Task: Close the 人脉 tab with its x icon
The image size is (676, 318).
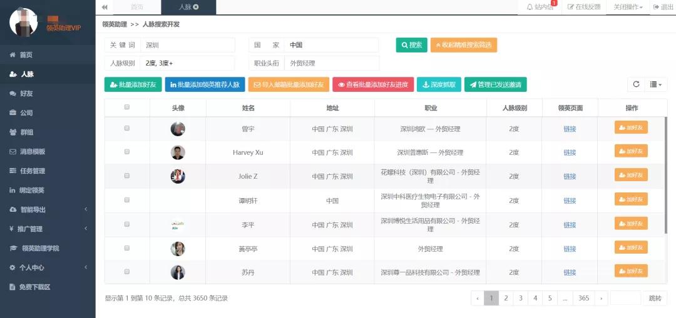Action: [x=196, y=7]
